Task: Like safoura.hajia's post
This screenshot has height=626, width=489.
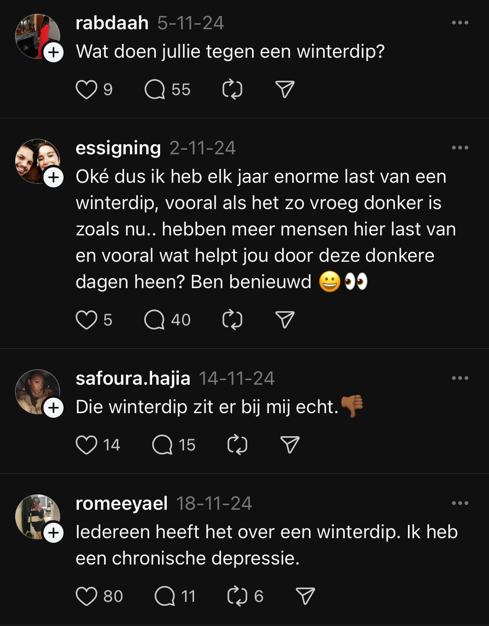Action: [87, 445]
